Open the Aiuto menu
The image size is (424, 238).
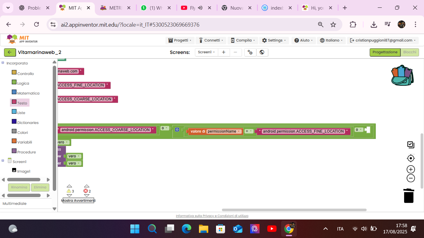[304, 40]
